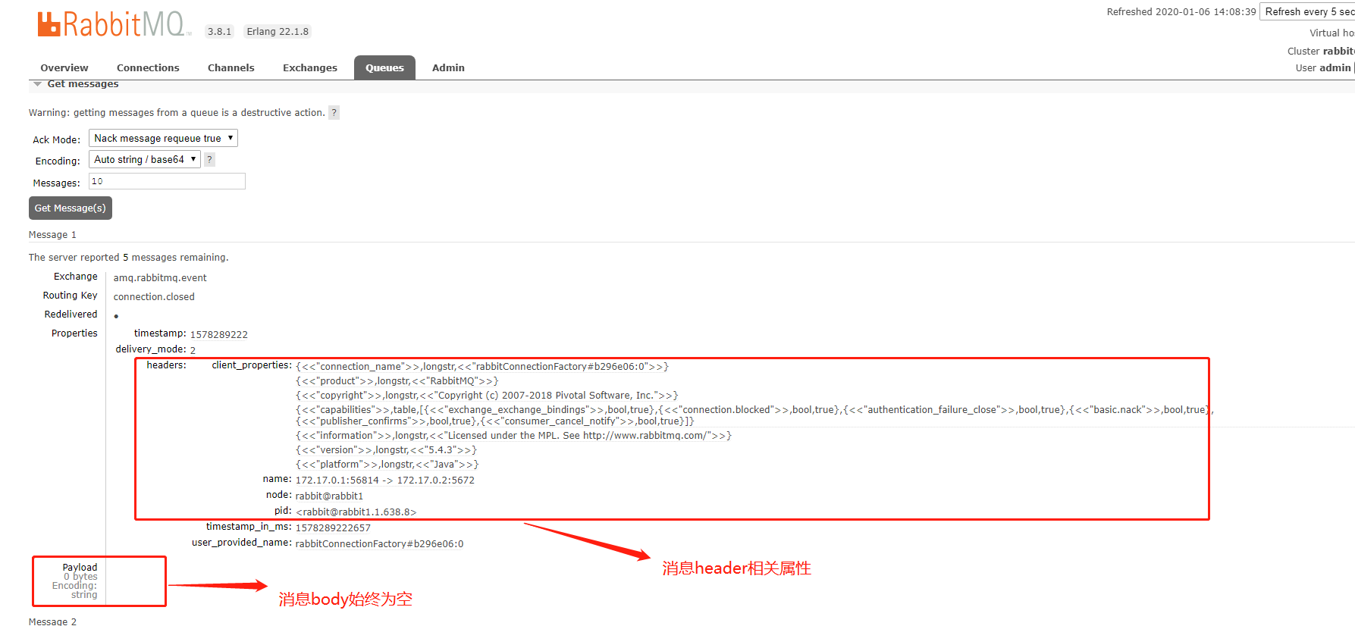The width and height of the screenshot is (1355, 626).
Task: Click the 5 messages remaining notice
Action: [x=128, y=258]
